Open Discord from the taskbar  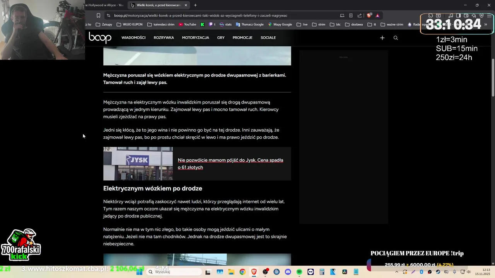pos(288,272)
